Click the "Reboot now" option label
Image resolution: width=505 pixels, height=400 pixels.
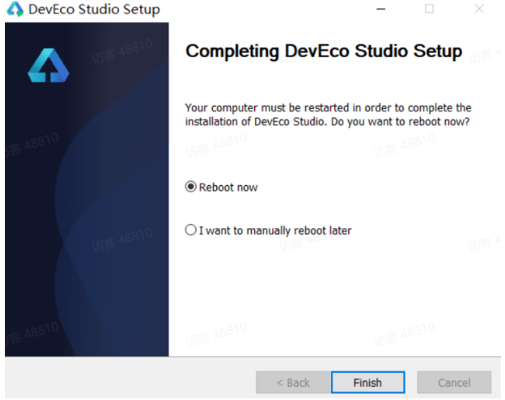[229, 188]
